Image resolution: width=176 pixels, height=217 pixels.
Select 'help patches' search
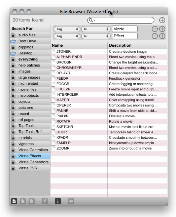click(30, 65)
